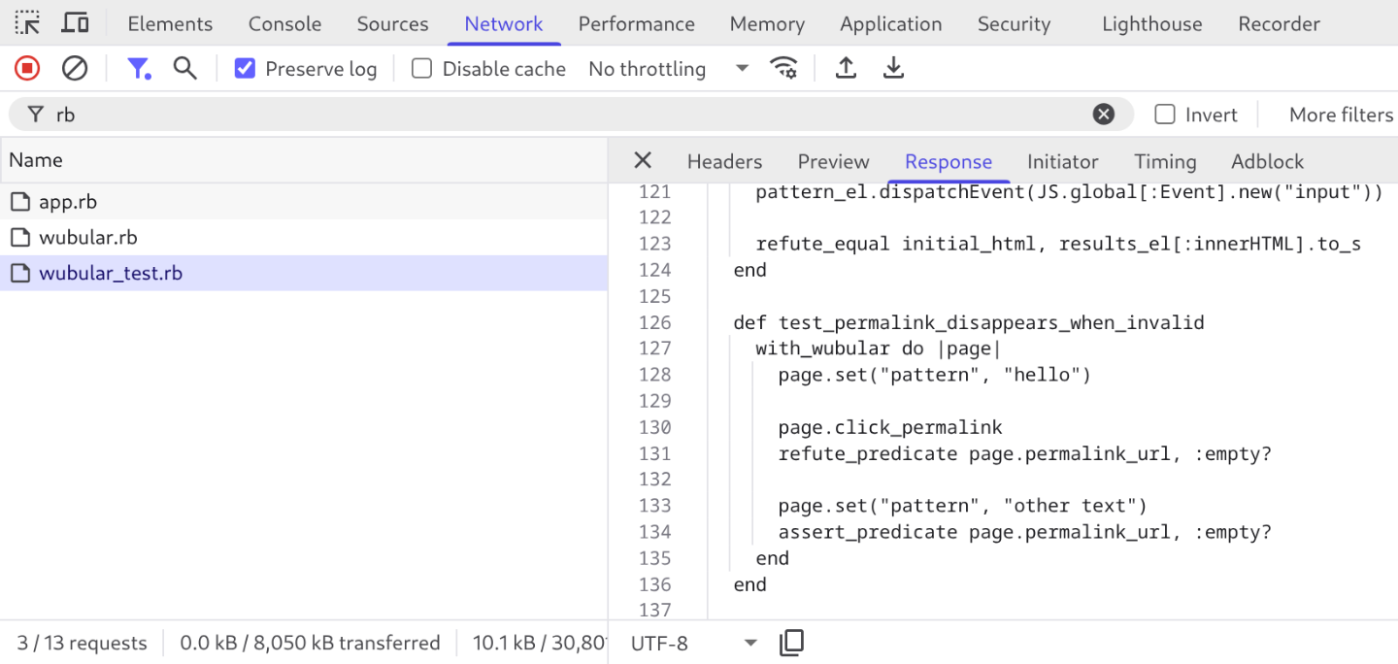Image resolution: width=1398 pixels, height=664 pixels.
Task: Expand More filters menu
Action: point(1341,115)
